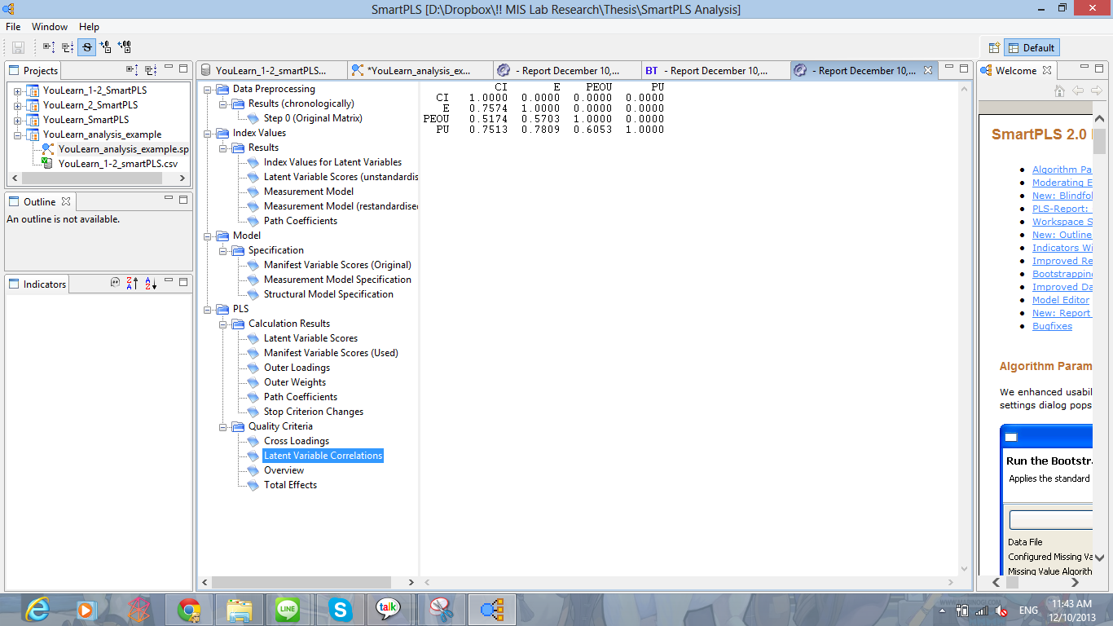This screenshot has width=1113, height=626.
Task: Open the Help menu
Action: (89, 27)
